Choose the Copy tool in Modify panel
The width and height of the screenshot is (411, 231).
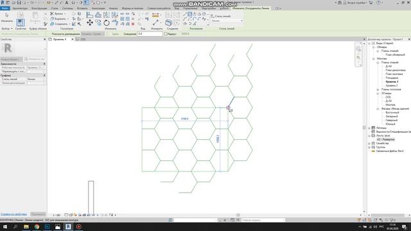click(98, 23)
